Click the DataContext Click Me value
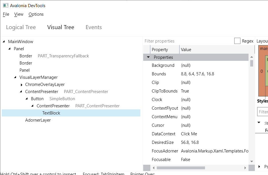Image resolution: width=268 pixels, height=175 pixels. pyautogui.click(x=189, y=134)
